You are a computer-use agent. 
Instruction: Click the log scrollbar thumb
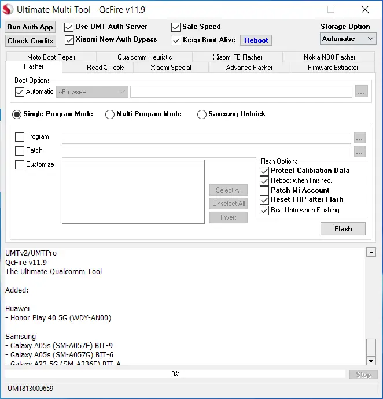pyautogui.click(x=371, y=348)
